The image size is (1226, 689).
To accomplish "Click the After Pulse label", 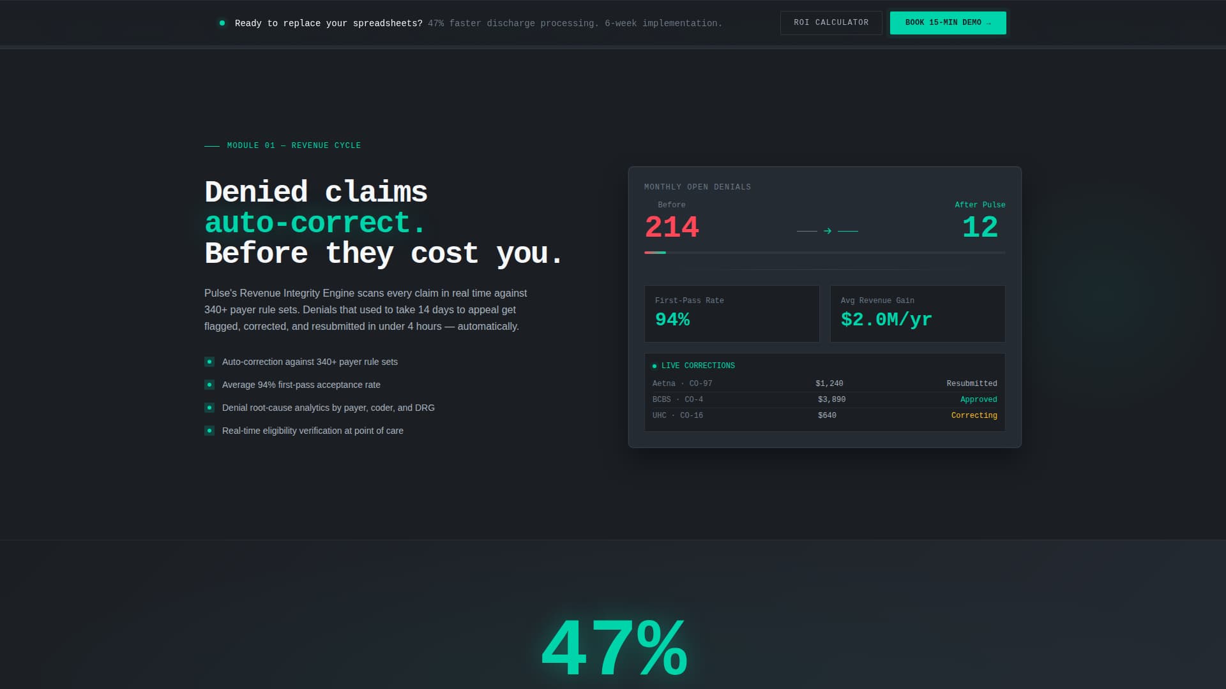I will 980,205.
